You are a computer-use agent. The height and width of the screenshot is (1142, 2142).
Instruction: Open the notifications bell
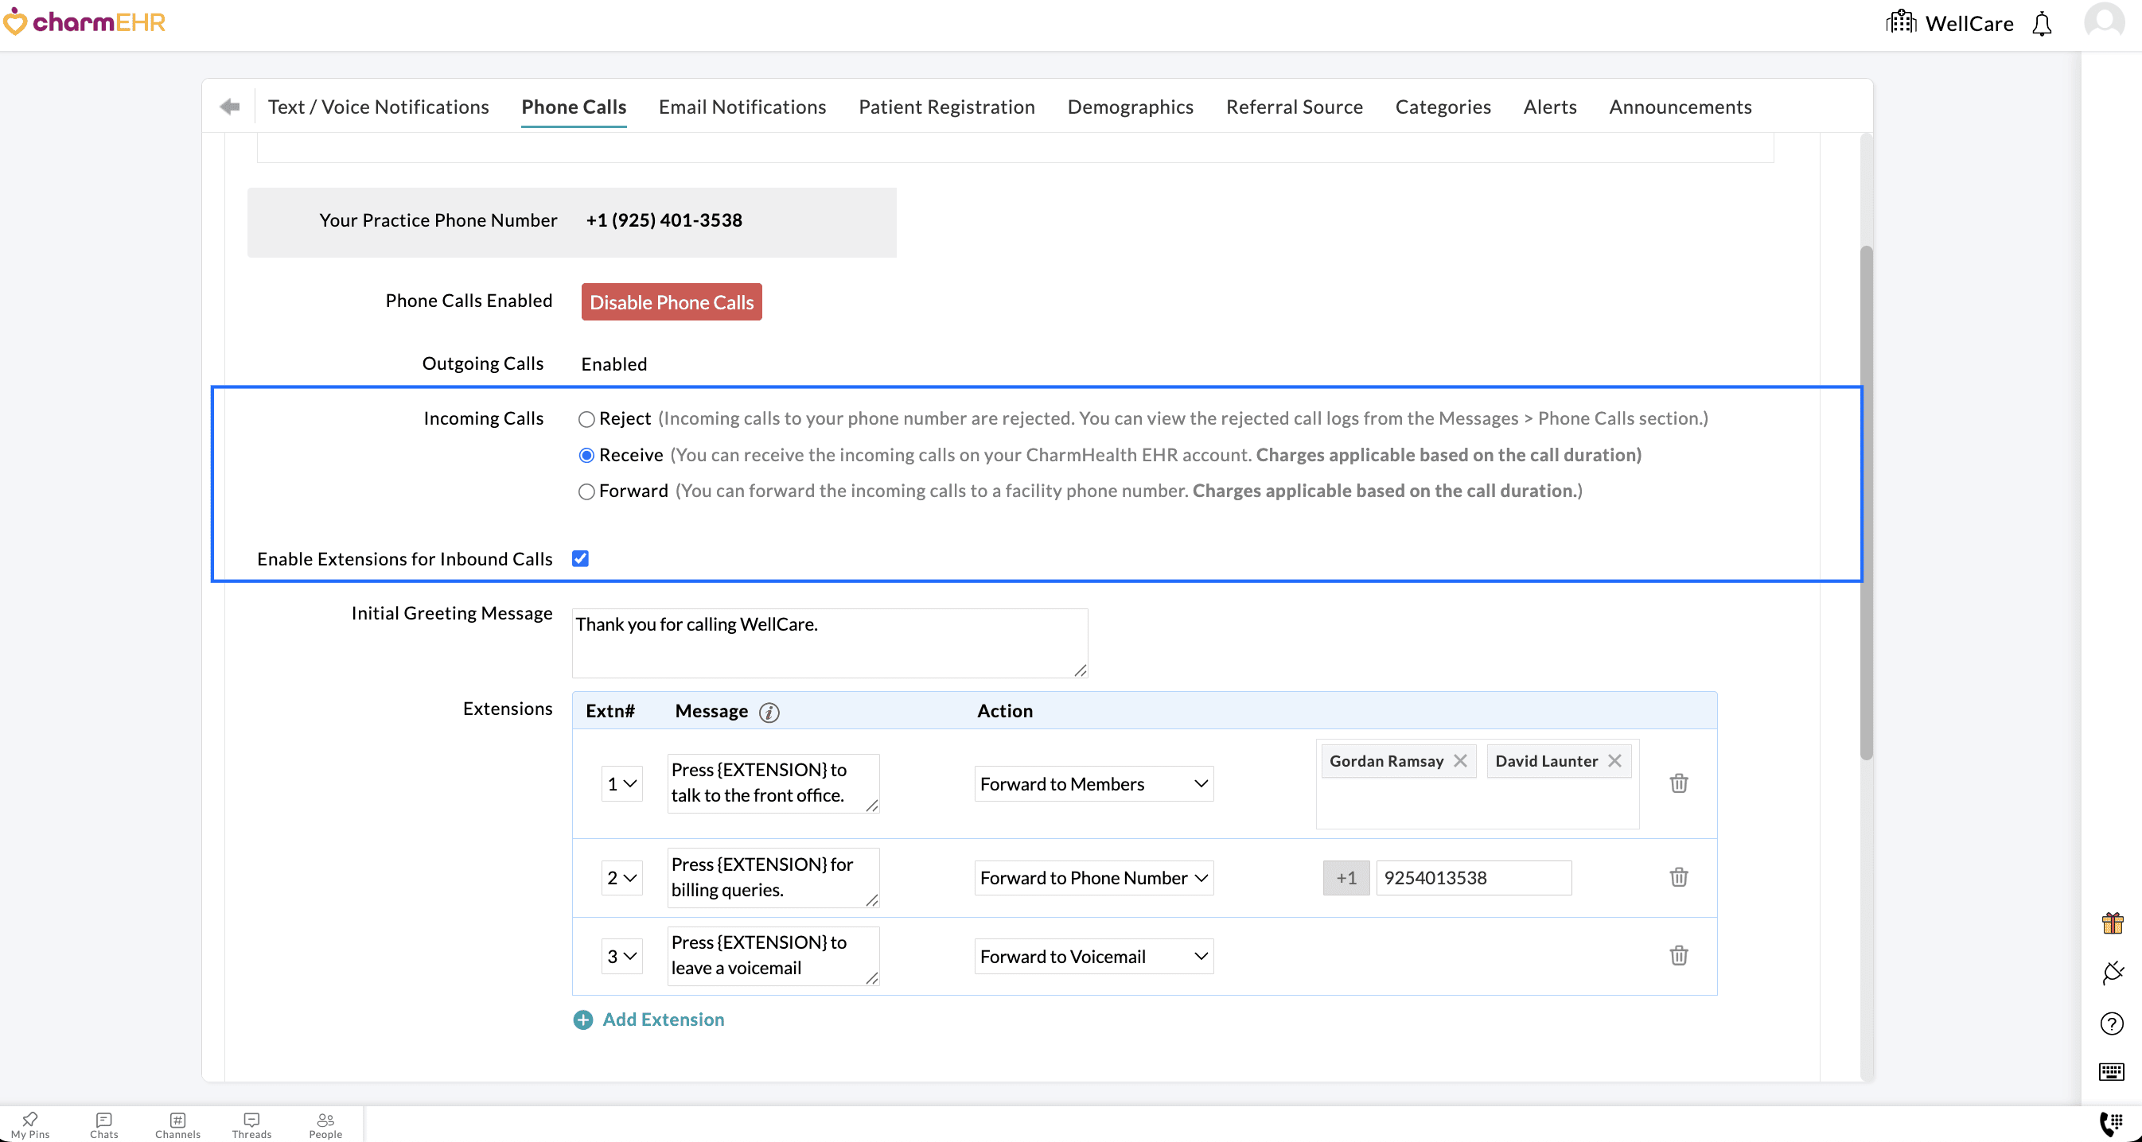(2042, 23)
